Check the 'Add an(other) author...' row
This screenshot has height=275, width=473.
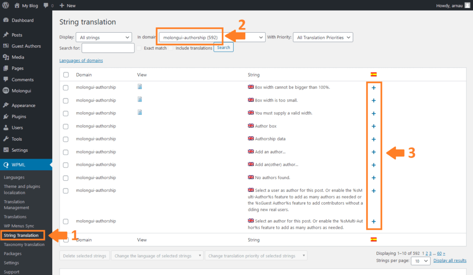(66, 165)
